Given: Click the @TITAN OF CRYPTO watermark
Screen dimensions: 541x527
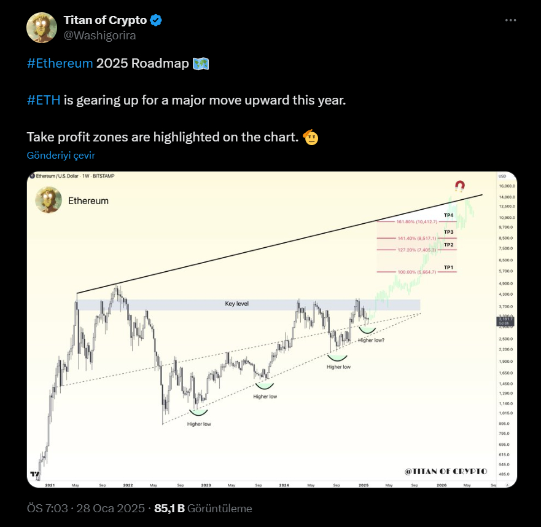Looking at the screenshot, I should click(446, 471).
